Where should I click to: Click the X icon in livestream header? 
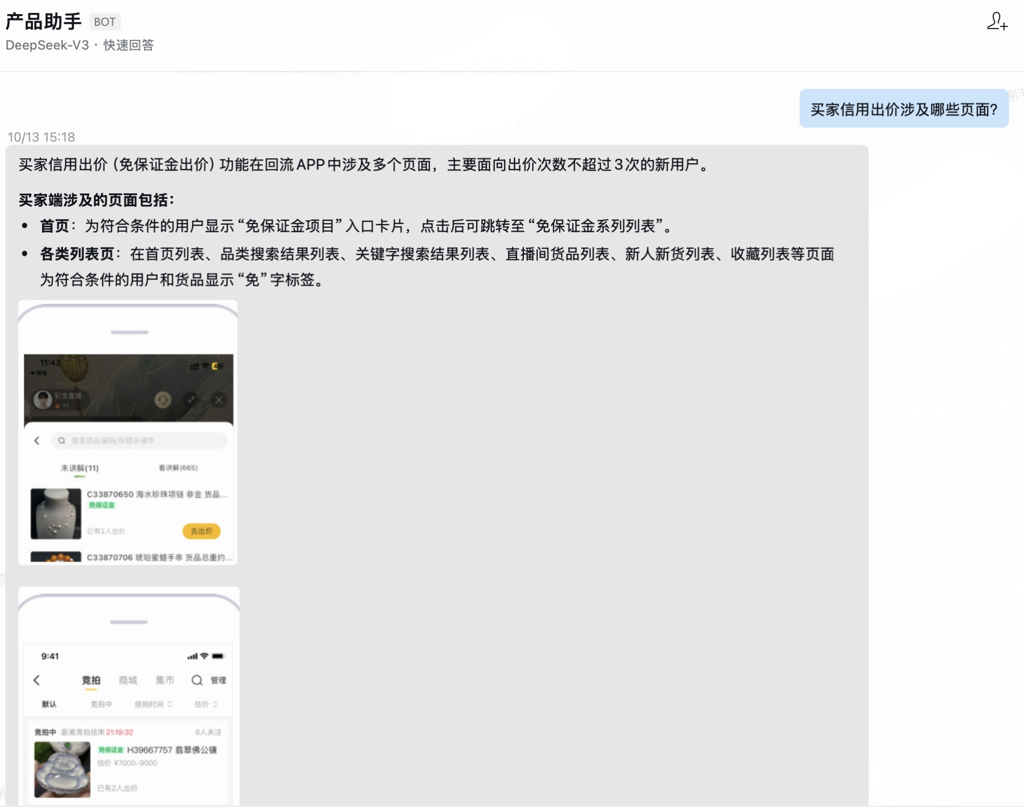tap(219, 400)
